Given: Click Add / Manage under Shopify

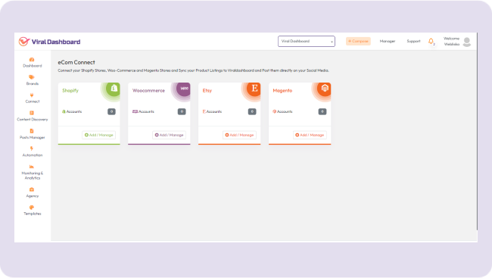Looking at the screenshot, I should [99, 135].
